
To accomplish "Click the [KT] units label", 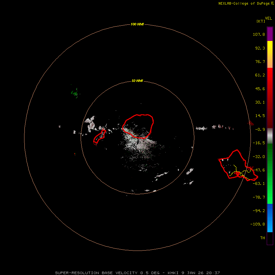I will [x=261, y=21].
